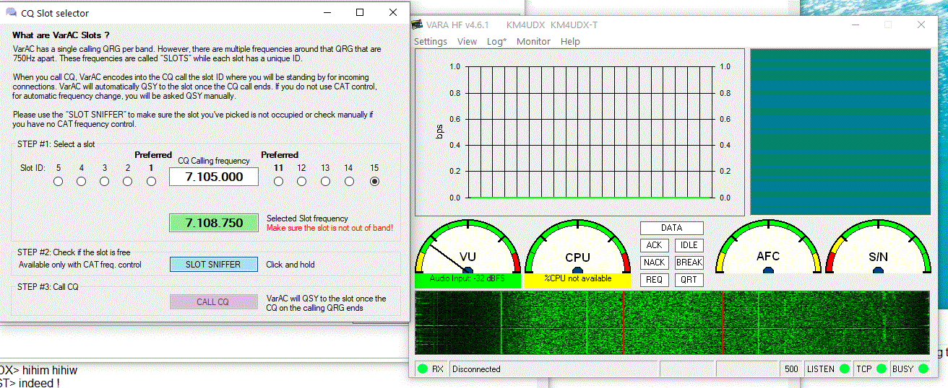This screenshot has width=948, height=388.
Task: Maximize the CQ Slot selector window
Action: [360, 12]
